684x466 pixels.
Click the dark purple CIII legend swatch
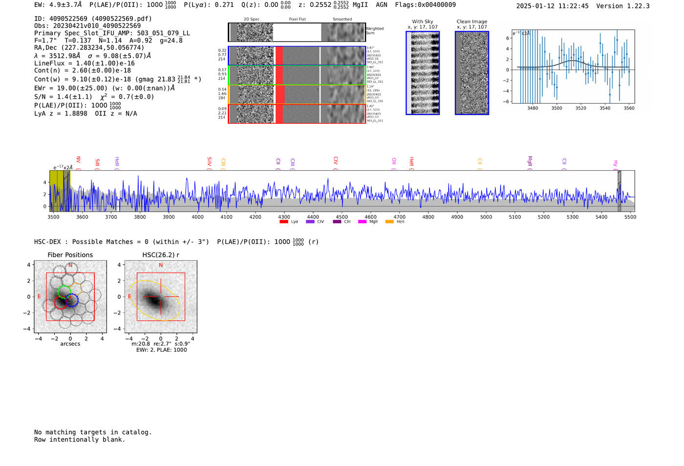(337, 222)
